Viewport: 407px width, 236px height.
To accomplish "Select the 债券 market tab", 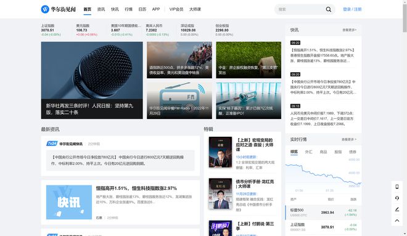I will point(353,152).
